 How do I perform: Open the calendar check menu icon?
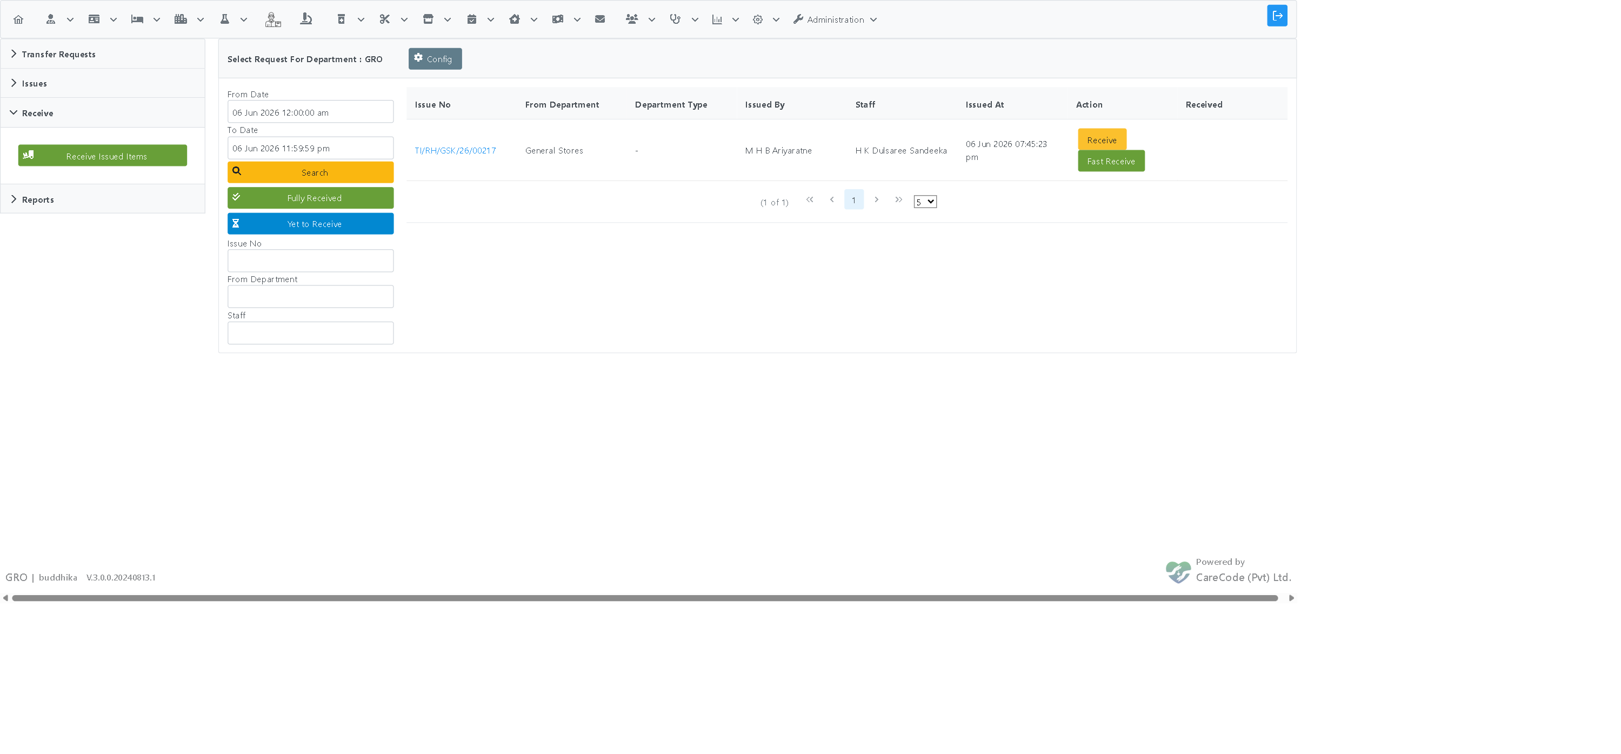(471, 19)
